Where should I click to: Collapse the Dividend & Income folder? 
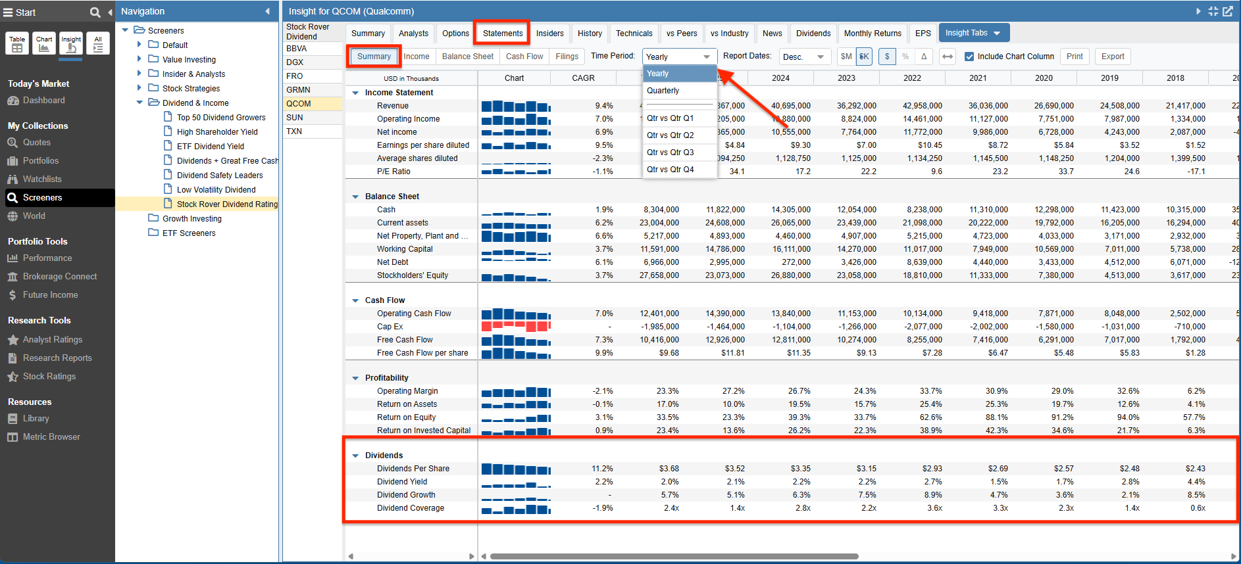(x=139, y=103)
